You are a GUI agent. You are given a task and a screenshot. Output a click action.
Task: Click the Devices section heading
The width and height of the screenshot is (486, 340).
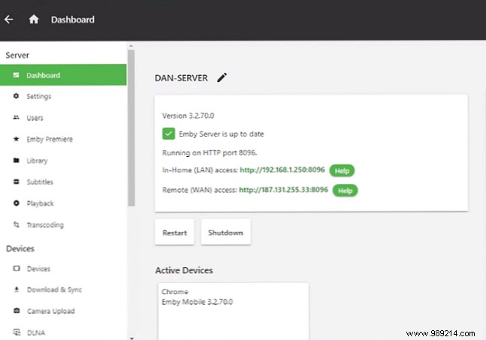pyautogui.click(x=20, y=248)
